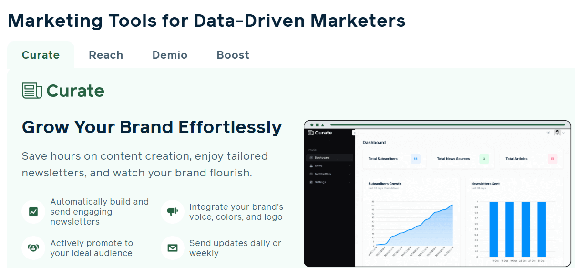The image size is (575, 268).
Task: Switch to the Demio tab
Action: click(170, 55)
